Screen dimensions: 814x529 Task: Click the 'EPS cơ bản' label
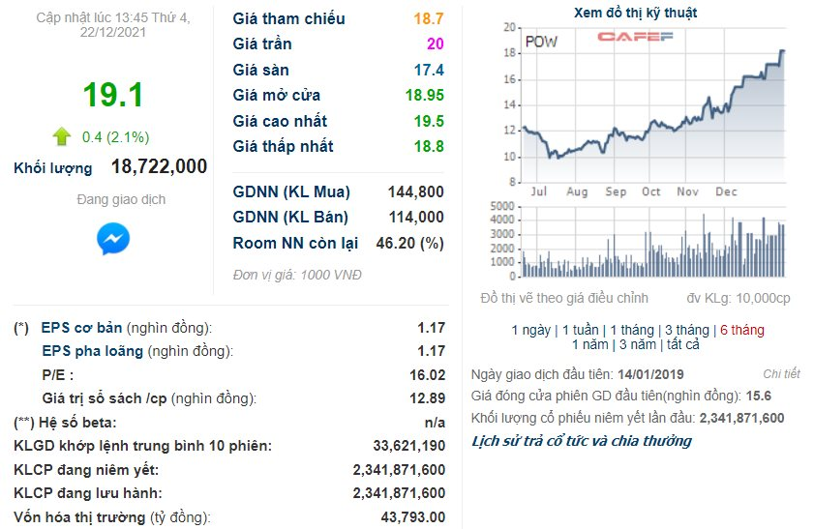click(82, 328)
